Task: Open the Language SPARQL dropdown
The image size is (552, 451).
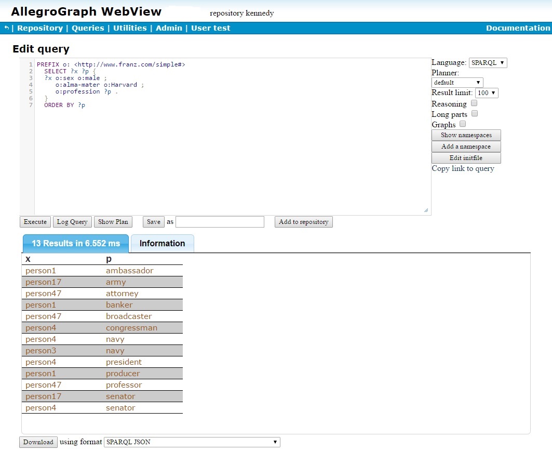Action: pyautogui.click(x=488, y=63)
